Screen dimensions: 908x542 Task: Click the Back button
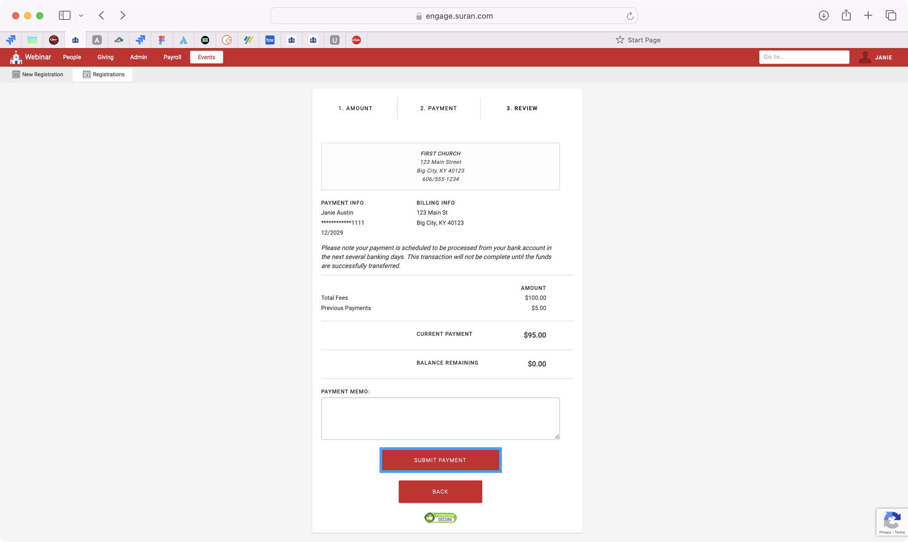(x=440, y=492)
